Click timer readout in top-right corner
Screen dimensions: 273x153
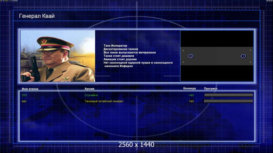[x=269, y=1]
